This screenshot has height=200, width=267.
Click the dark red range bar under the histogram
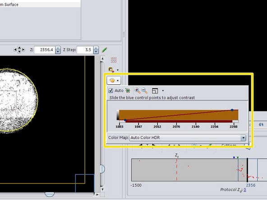point(179,121)
